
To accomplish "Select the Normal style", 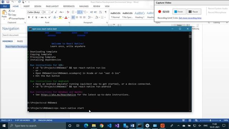I will (115, 15).
